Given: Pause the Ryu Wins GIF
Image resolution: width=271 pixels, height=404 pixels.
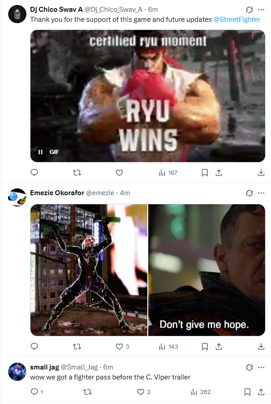Looking at the screenshot, I should pos(40,152).
